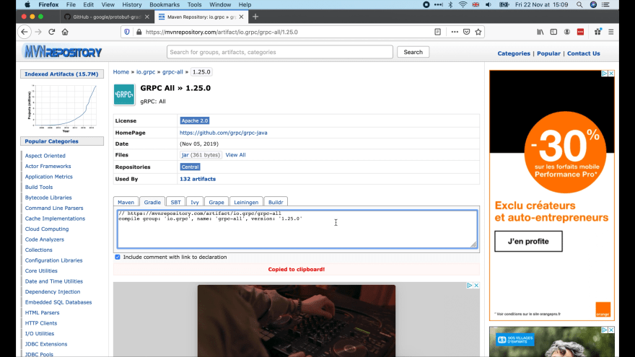The width and height of the screenshot is (635, 357).
Task: Open the Contact Us link
Action: click(583, 53)
